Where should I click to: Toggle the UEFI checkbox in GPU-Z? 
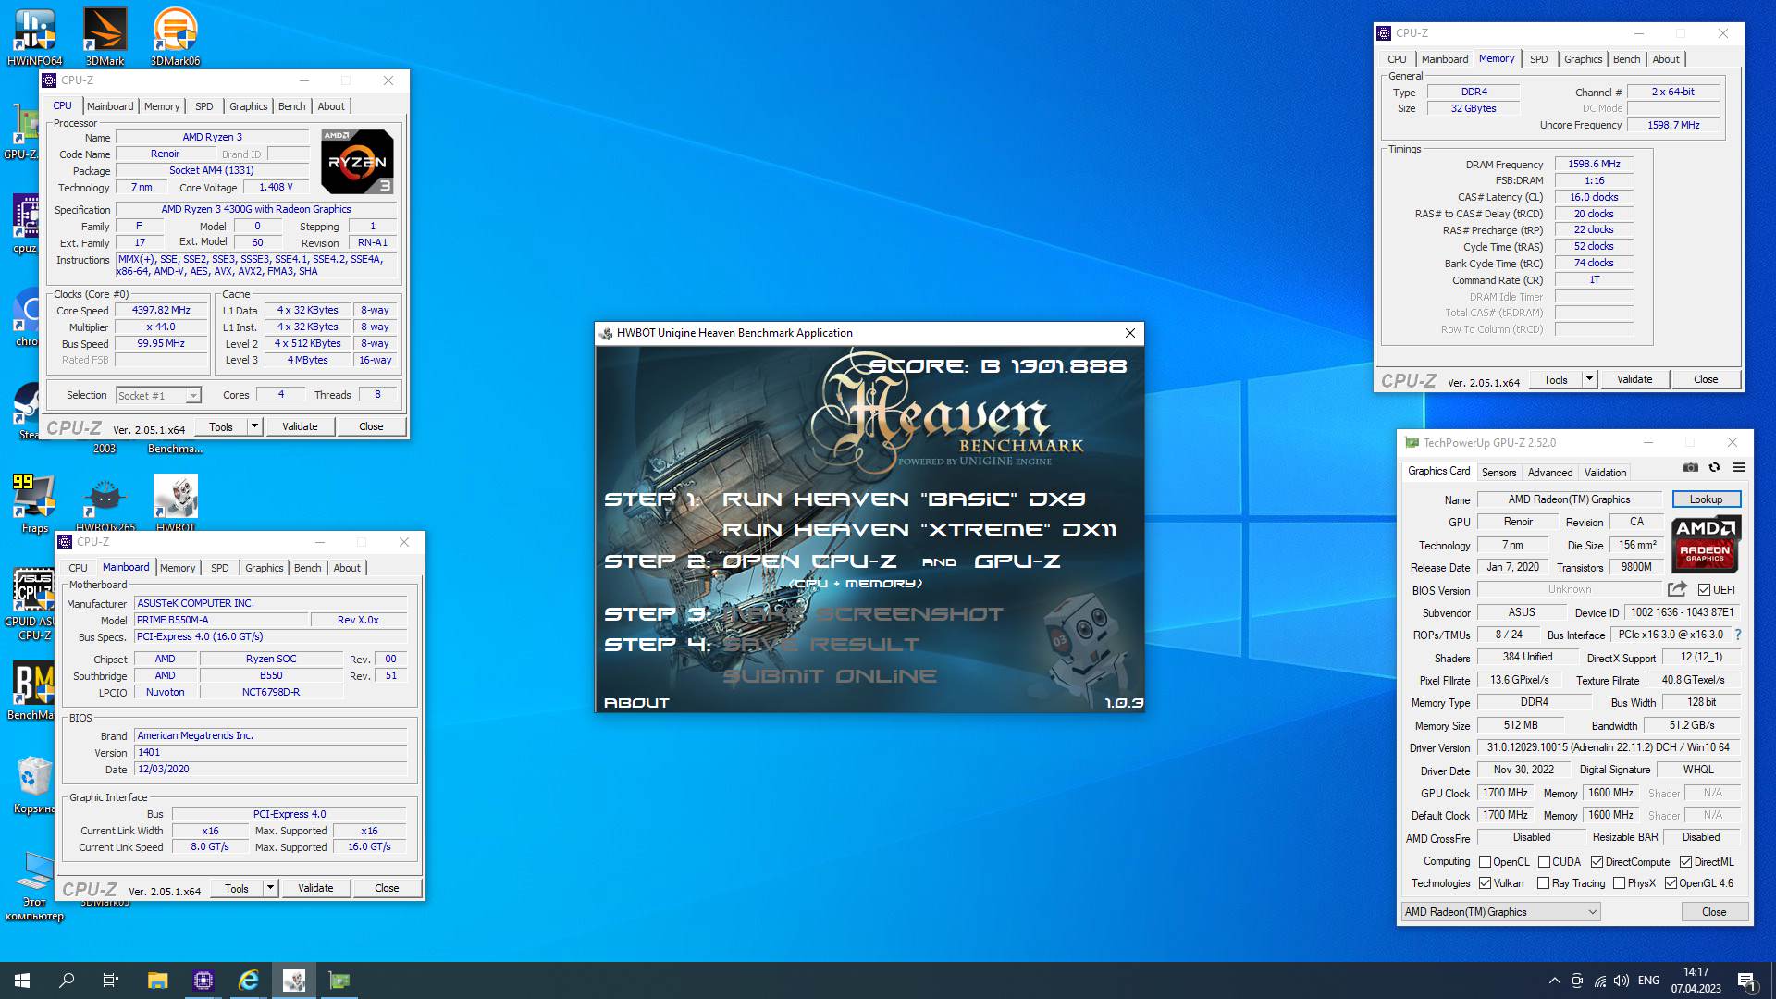click(x=1704, y=590)
